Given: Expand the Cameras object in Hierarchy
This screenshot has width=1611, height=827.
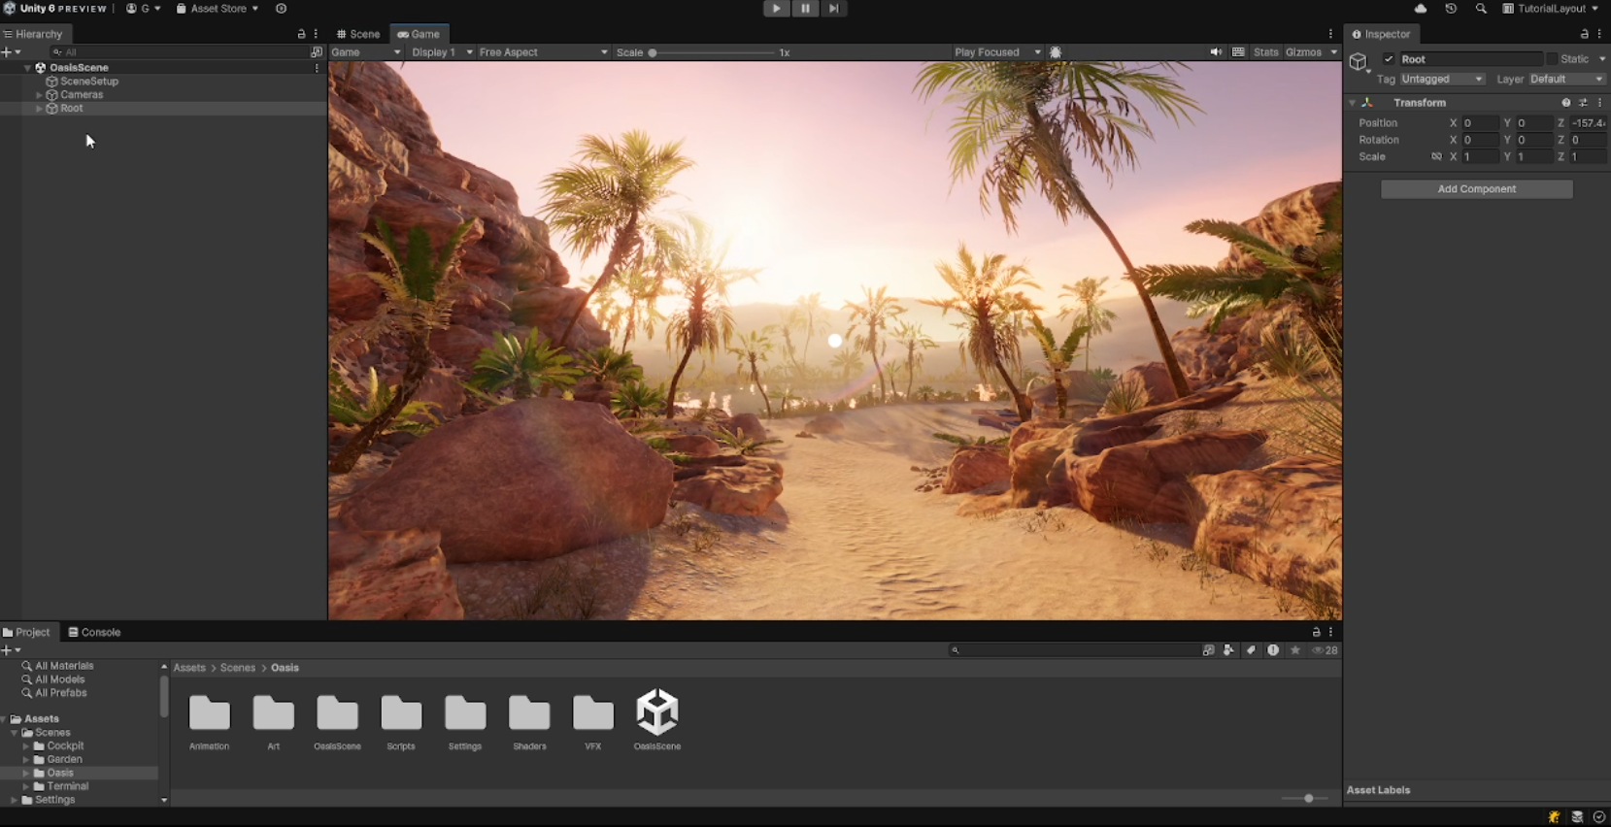Looking at the screenshot, I should 39,95.
